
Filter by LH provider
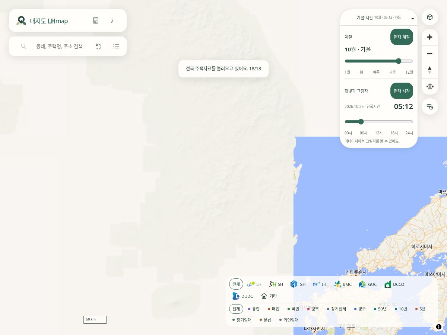coord(254,284)
